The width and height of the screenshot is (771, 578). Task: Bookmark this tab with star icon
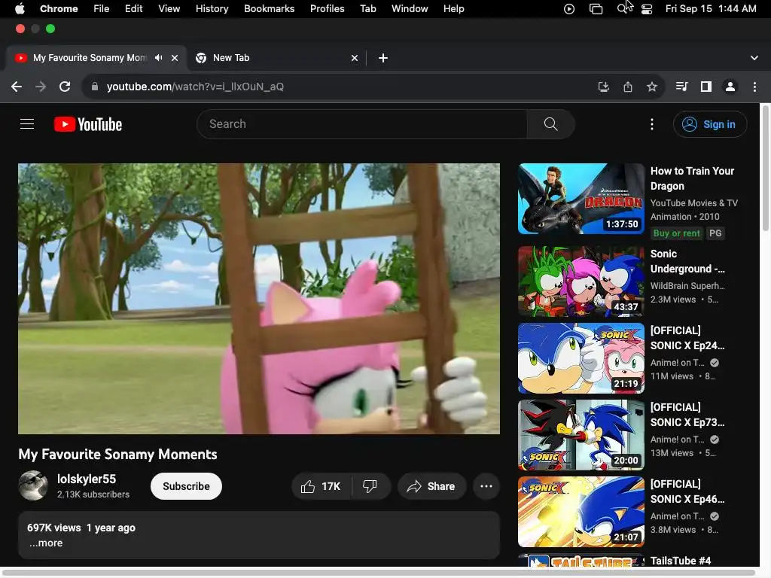pos(652,87)
